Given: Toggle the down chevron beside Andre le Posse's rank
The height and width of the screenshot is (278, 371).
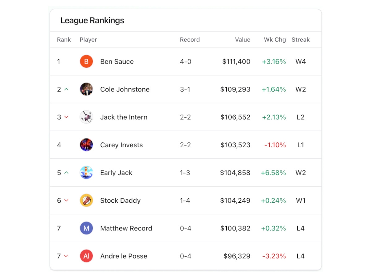Looking at the screenshot, I should coord(66,256).
